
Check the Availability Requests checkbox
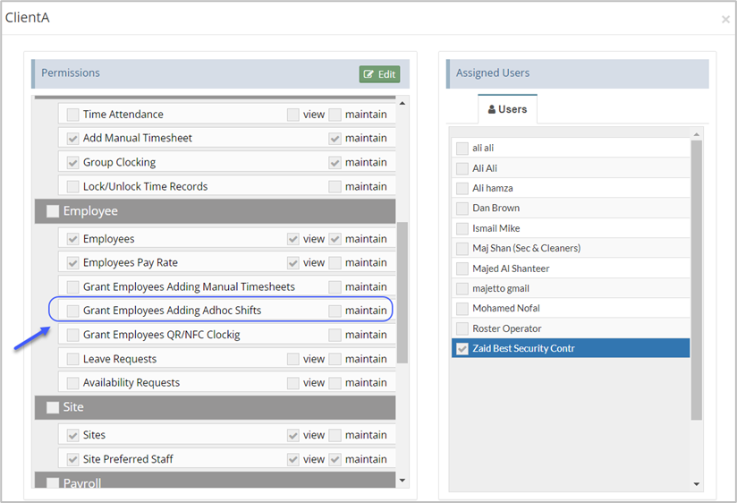(x=72, y=383)
